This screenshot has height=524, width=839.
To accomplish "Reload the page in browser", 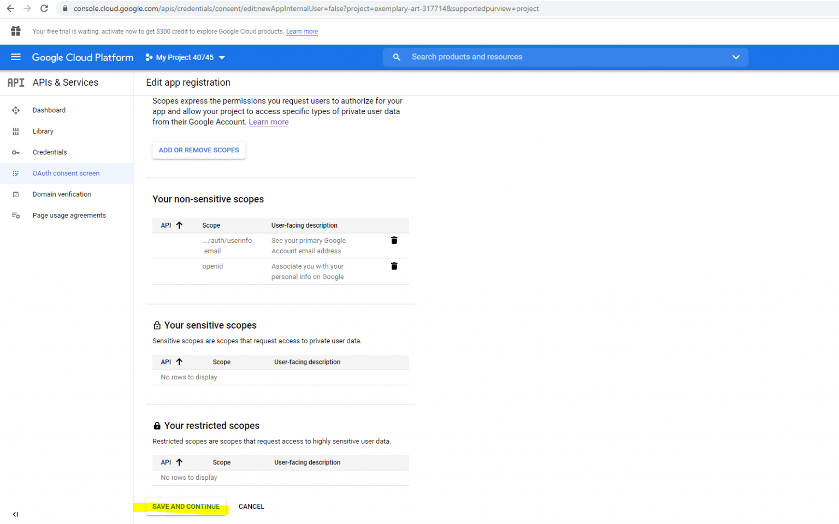I will (44, 9).
